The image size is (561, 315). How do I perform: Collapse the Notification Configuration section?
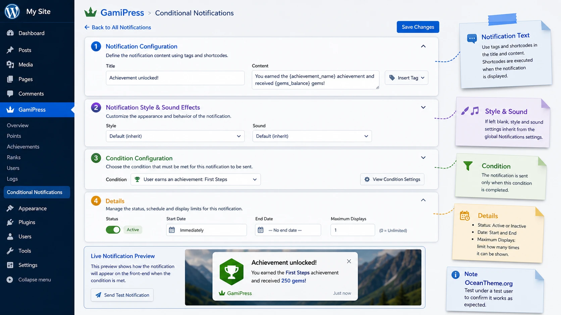[423, 46]
